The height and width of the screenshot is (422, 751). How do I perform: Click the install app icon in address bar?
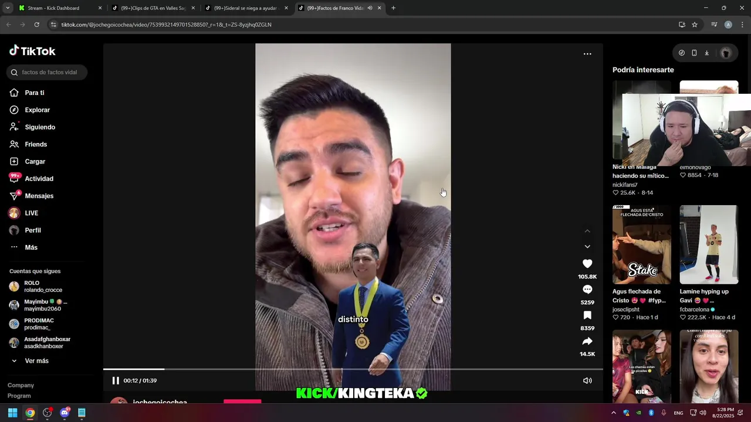click(x=682, y=25)
